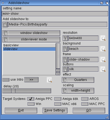Enable the AROS target system checkbox
The image size is (110, 120).
tap(85, 99)
